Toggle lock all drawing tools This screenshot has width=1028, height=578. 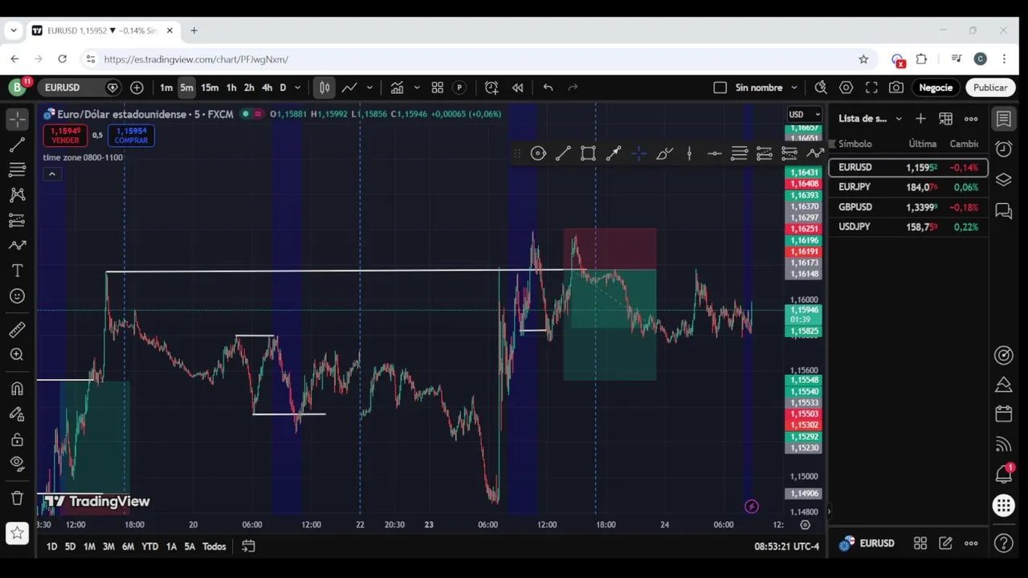pyautogui.click(x=17, y=440)
